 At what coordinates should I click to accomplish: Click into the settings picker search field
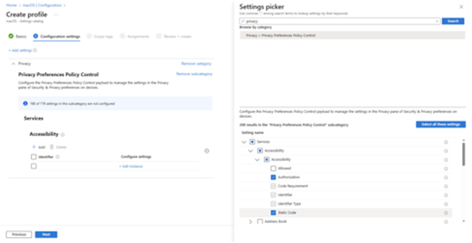point(337,21)
